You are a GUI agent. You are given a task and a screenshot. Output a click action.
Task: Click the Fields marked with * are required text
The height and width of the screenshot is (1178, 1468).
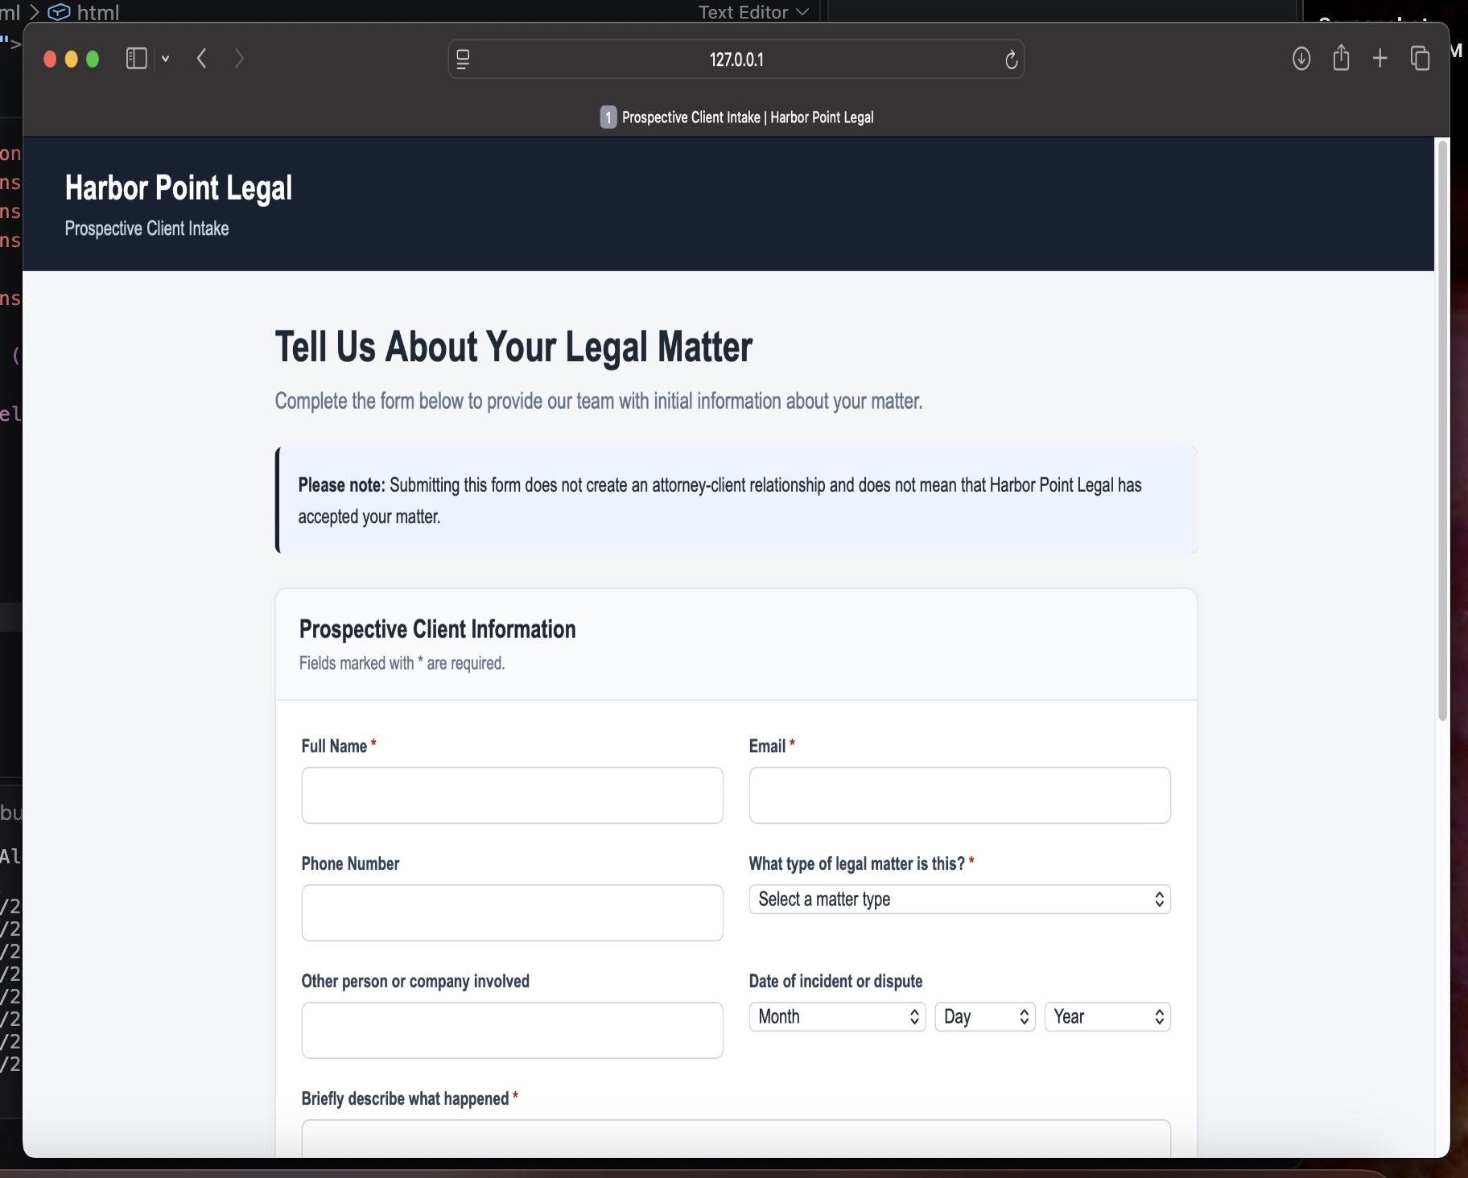point(402,663)
